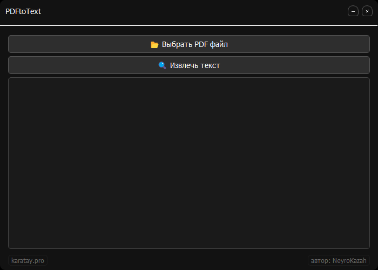
Task: Click the blue magnifying glass icon
Action: (x=162, y=65)
